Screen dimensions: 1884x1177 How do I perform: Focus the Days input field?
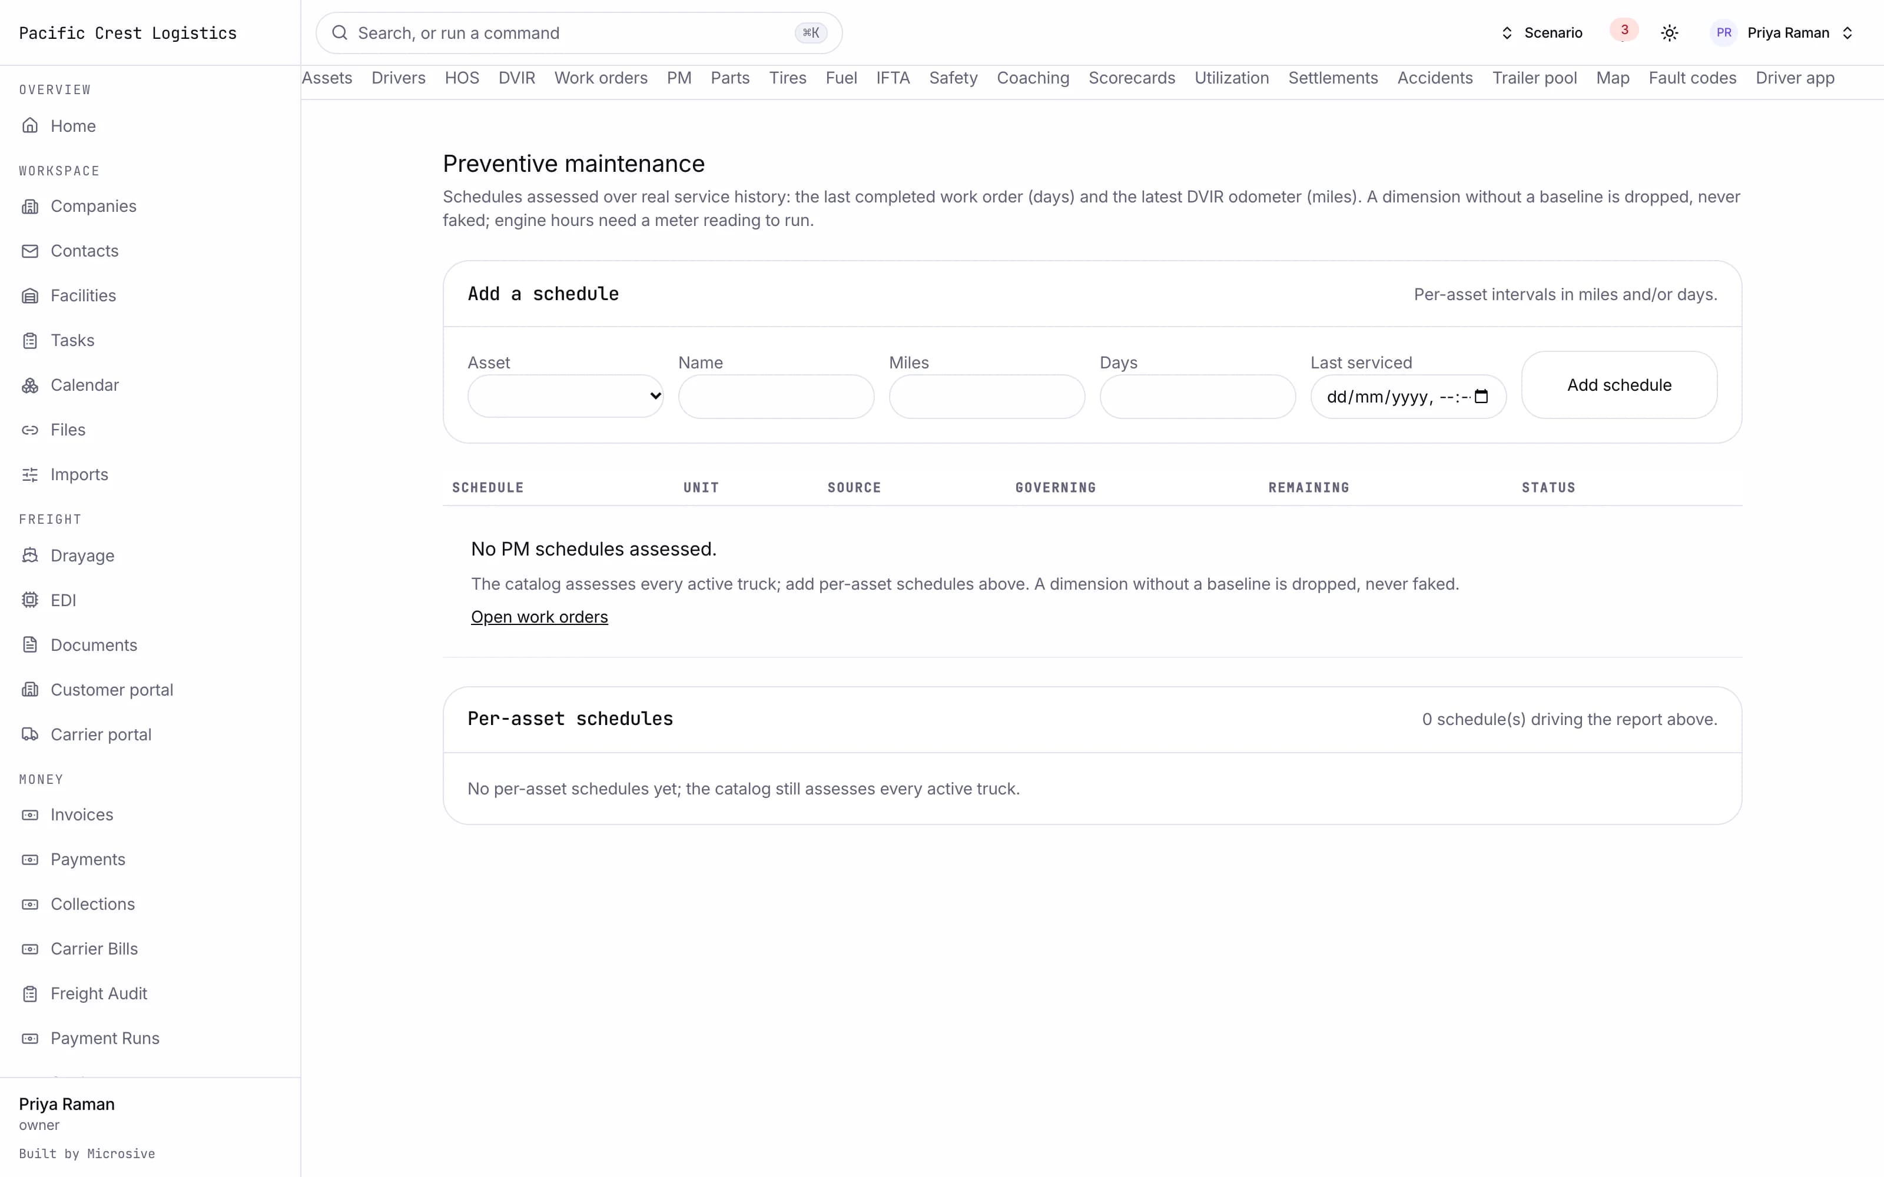click(x=1198, y=396)
